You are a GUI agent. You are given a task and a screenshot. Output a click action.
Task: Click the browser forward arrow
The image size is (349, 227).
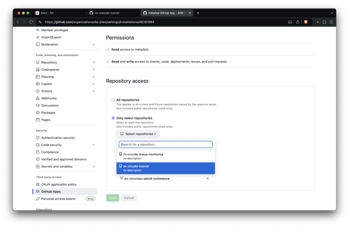25,22
